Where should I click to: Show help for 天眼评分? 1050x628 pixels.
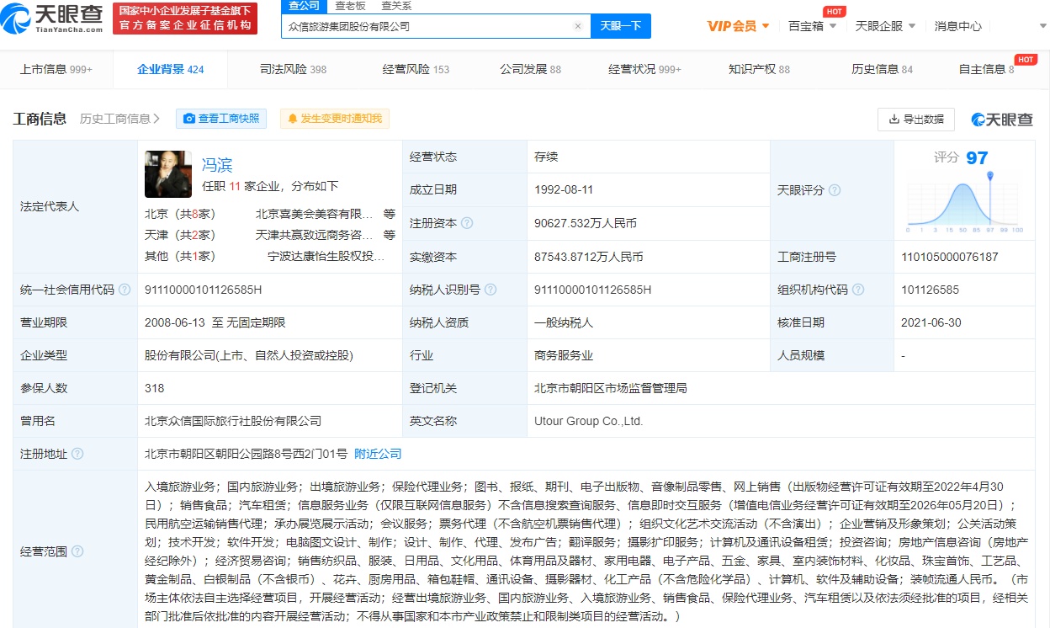tap(835, 190)
